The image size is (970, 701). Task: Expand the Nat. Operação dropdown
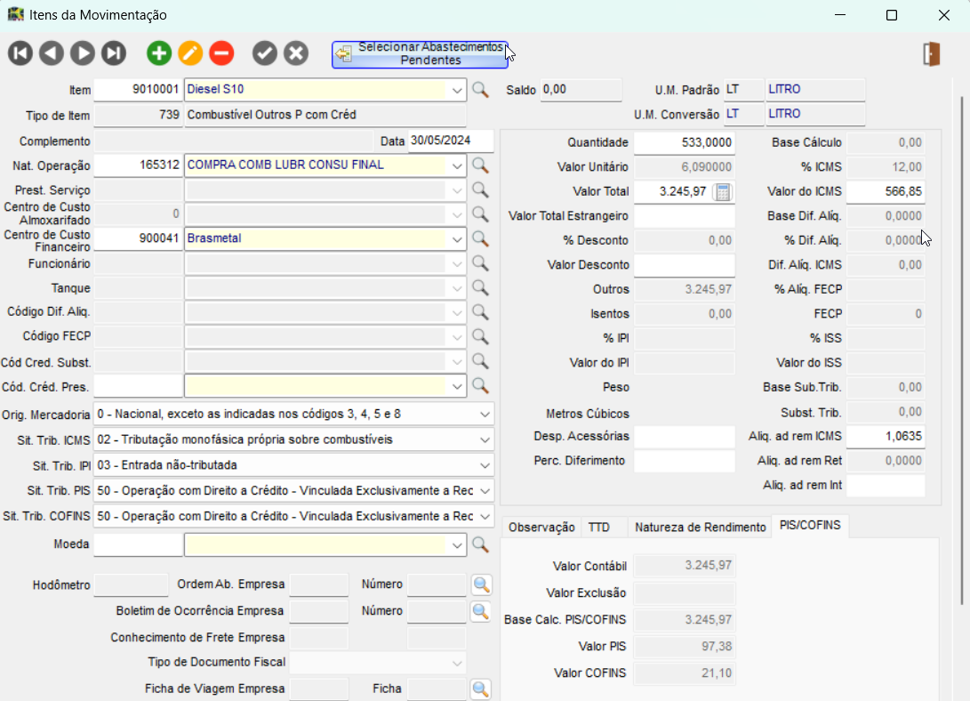(x=457, y=165)
